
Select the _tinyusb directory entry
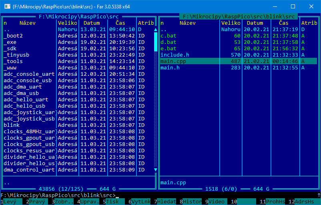click(x=16, y=55)
